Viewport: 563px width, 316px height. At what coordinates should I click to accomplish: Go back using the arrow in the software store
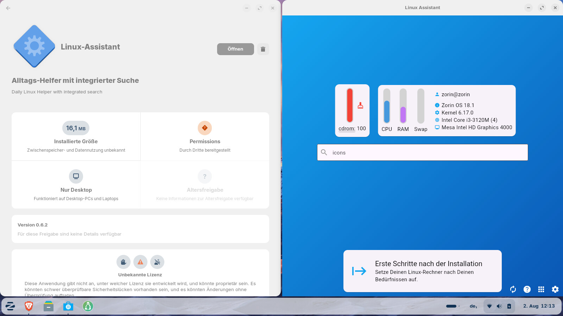click(8, 8)
